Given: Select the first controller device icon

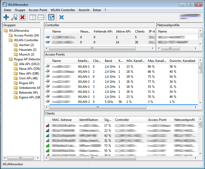Looking at the screenshot, I should (x=48, y=37).
